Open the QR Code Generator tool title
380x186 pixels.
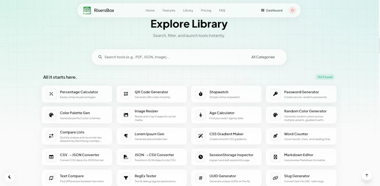pyautogui.click(x=152, y=92)
